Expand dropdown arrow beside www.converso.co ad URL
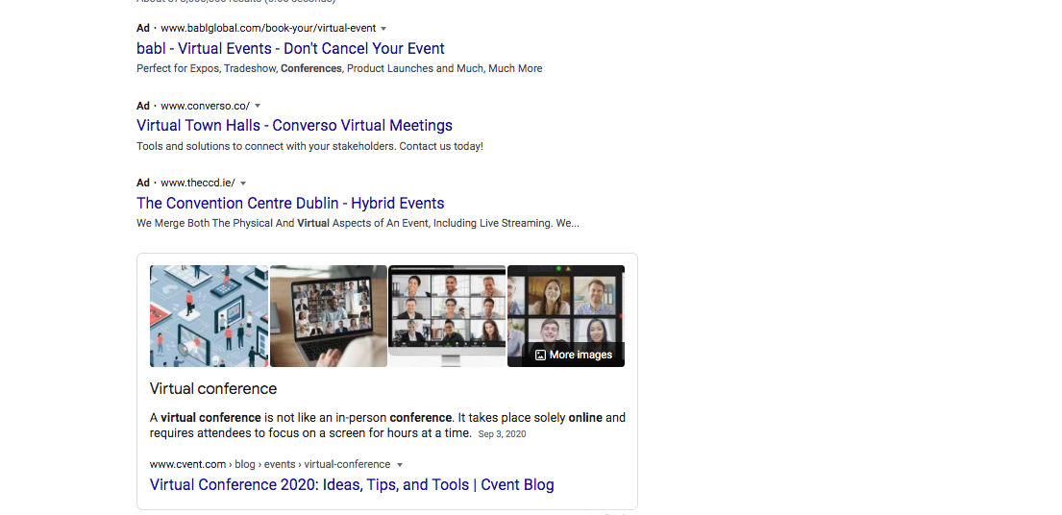The image size is (1062, 515). [258, 106]
